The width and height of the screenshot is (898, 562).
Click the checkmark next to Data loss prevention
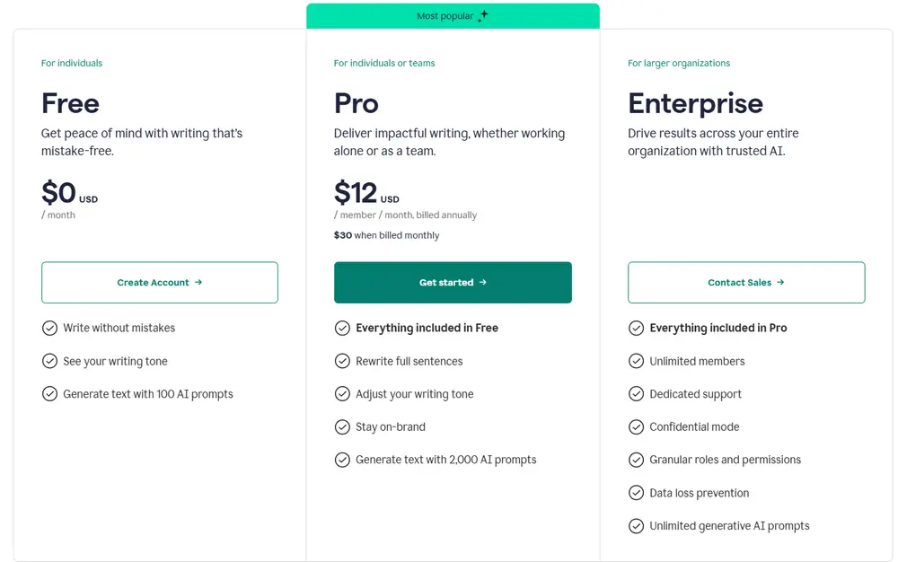coord(636,492)
